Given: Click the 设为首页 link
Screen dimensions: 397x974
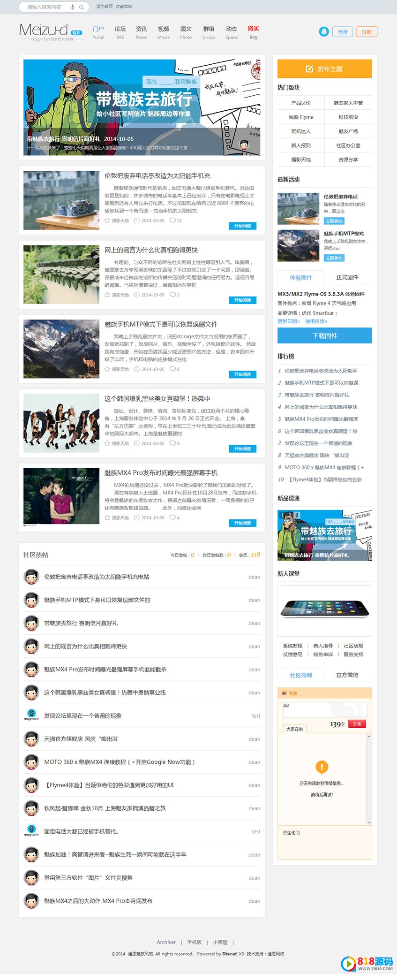Looking at the screenshot, I should click(x=105, y=7).
